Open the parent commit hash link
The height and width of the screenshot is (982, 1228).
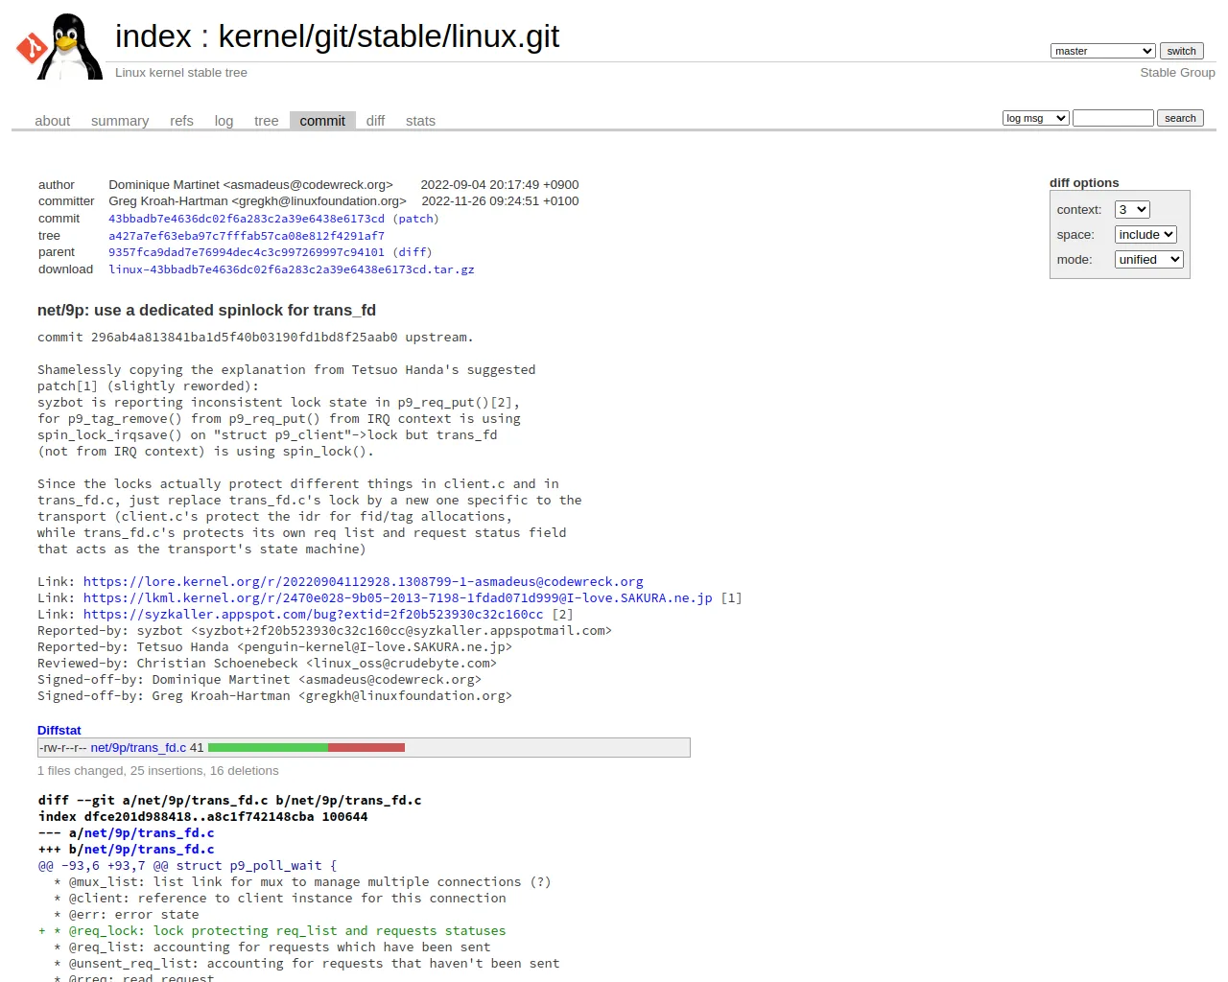[x=247, y=252]
